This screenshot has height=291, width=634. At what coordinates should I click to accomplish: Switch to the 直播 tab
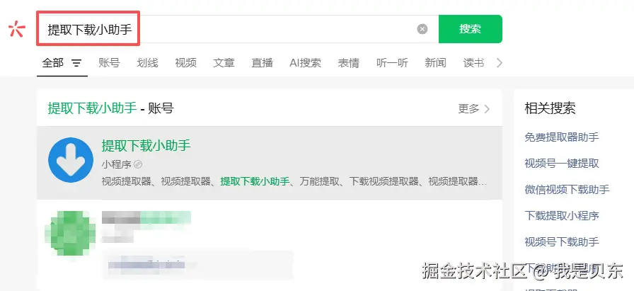262,63
